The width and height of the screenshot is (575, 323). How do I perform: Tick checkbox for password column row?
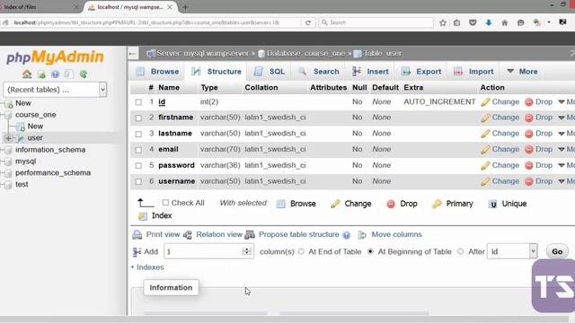[x=138, y=165]
